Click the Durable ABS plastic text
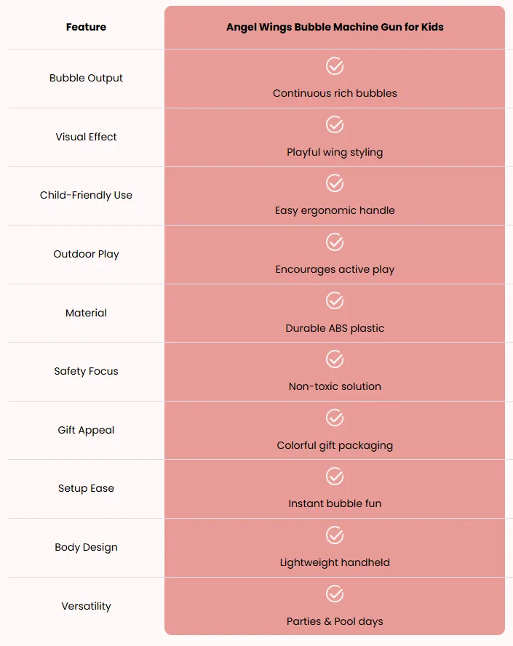 [x=335, y=328]
